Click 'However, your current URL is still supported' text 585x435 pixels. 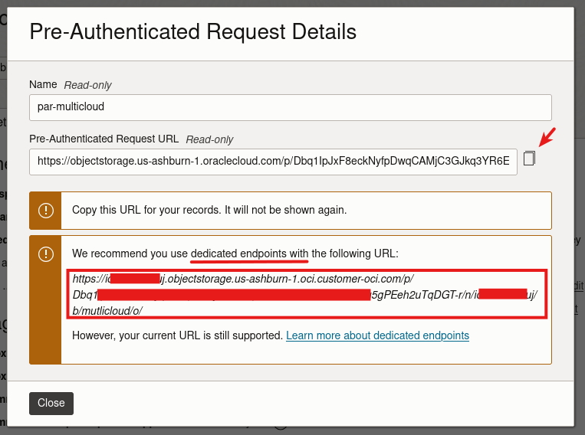(177, 335)
